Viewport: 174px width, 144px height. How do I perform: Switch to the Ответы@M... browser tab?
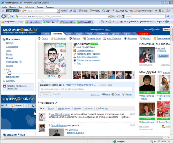pyautogui.click(x=68, y=22)
